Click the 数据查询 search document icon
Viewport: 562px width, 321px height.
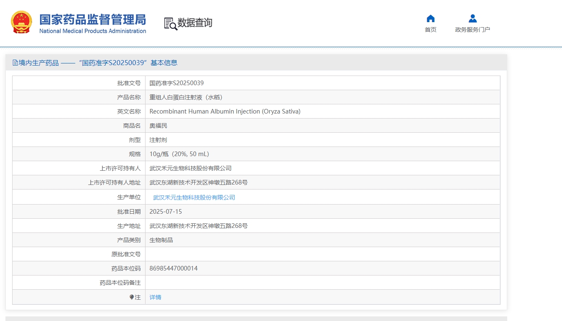coord(171,24)
